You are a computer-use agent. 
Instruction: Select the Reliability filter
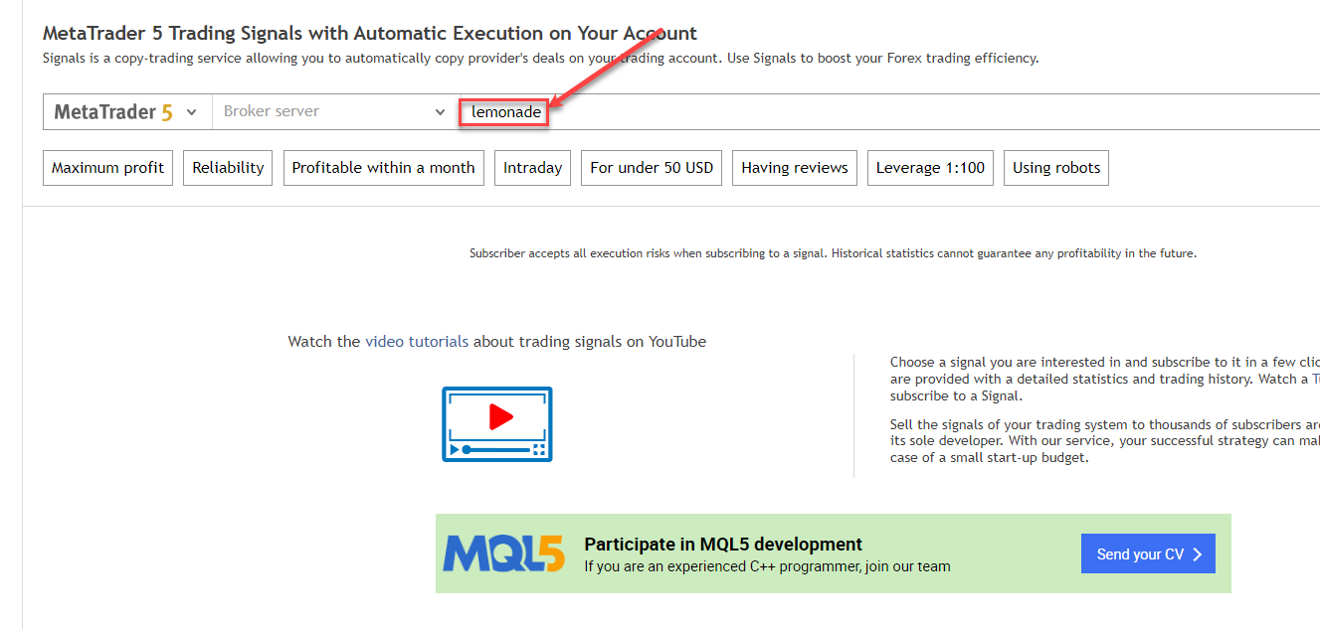[228, 168]
